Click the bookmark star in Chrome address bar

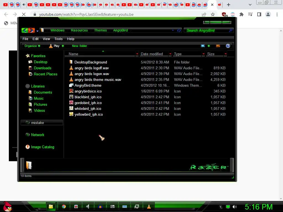pyautogui.click(x=213, y=14)
